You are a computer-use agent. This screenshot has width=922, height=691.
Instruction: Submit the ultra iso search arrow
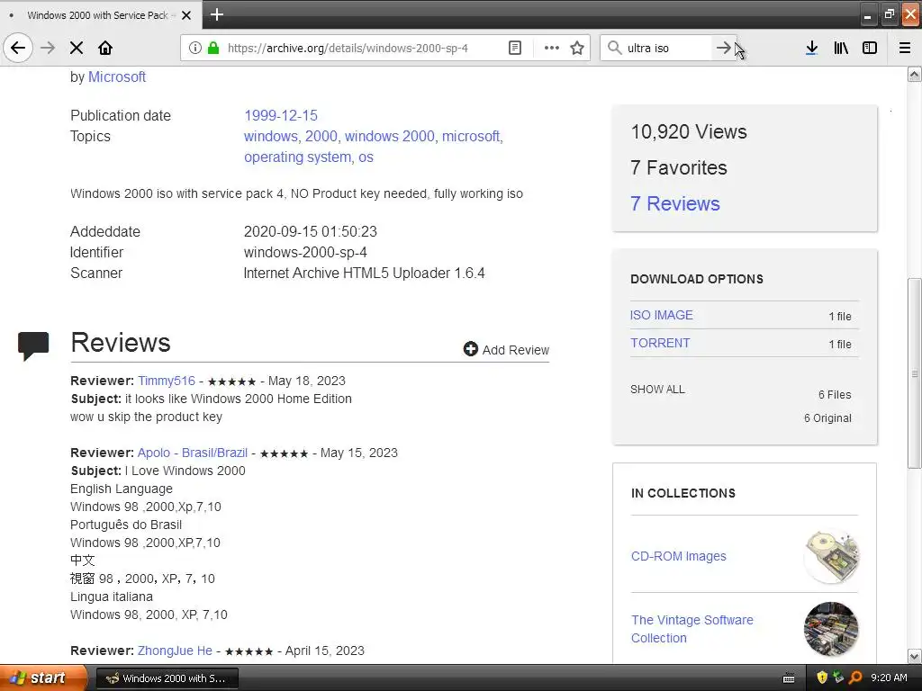coord(723,48)
